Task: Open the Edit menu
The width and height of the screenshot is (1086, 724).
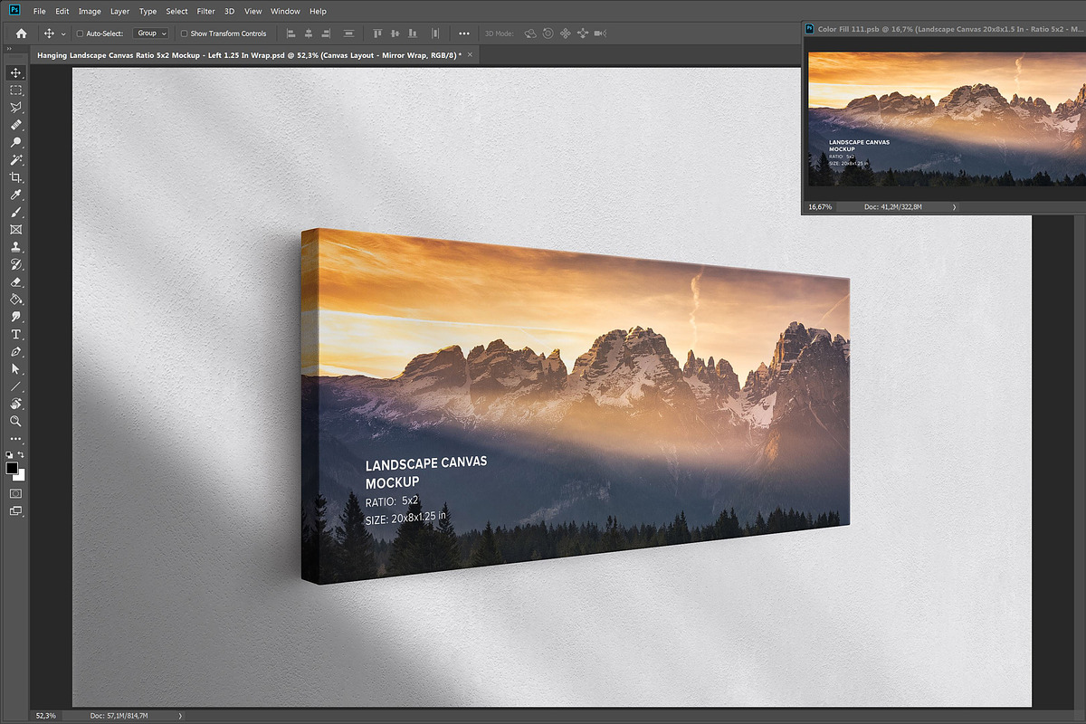Action: point(62,12)
